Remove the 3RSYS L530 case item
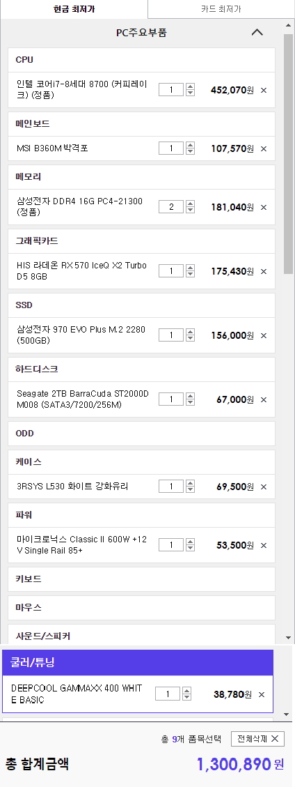Screen dimensions: 295x787 (x=264, y=487)
